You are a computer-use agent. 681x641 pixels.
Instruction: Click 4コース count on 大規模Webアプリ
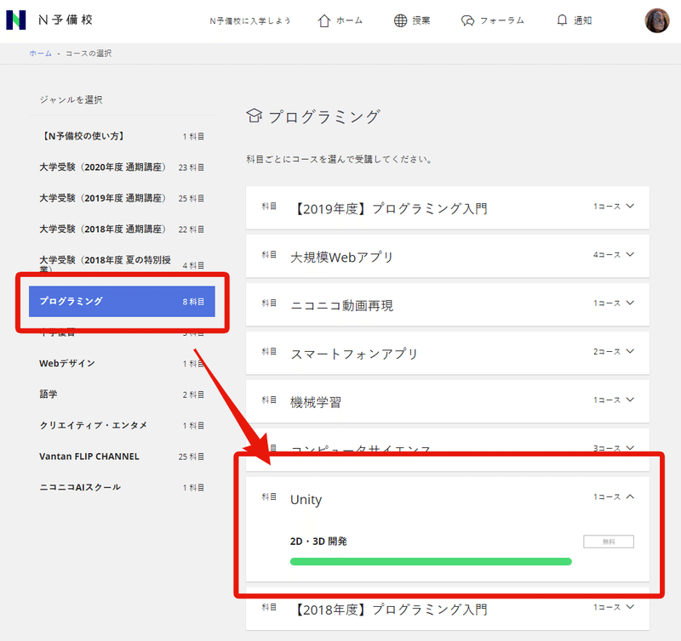click(x=607, y=254)
